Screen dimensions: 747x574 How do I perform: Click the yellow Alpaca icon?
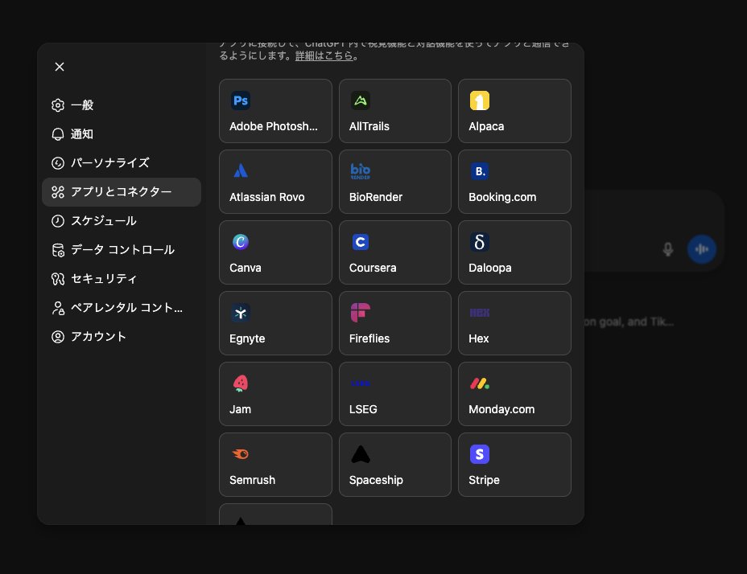[x=479, y=100]
